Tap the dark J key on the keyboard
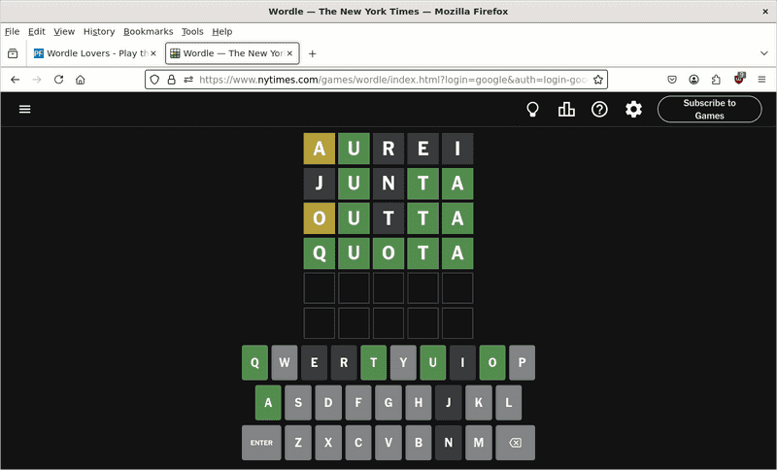Viewport: 777px width, 470px height. tap(449, 403)
